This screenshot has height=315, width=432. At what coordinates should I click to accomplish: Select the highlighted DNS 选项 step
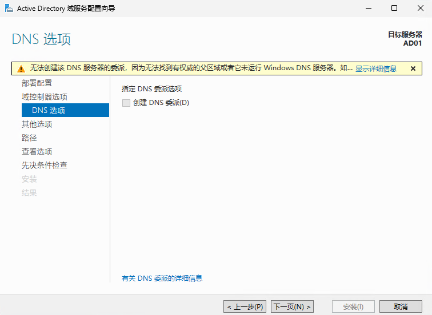click(x=49, y=111)
